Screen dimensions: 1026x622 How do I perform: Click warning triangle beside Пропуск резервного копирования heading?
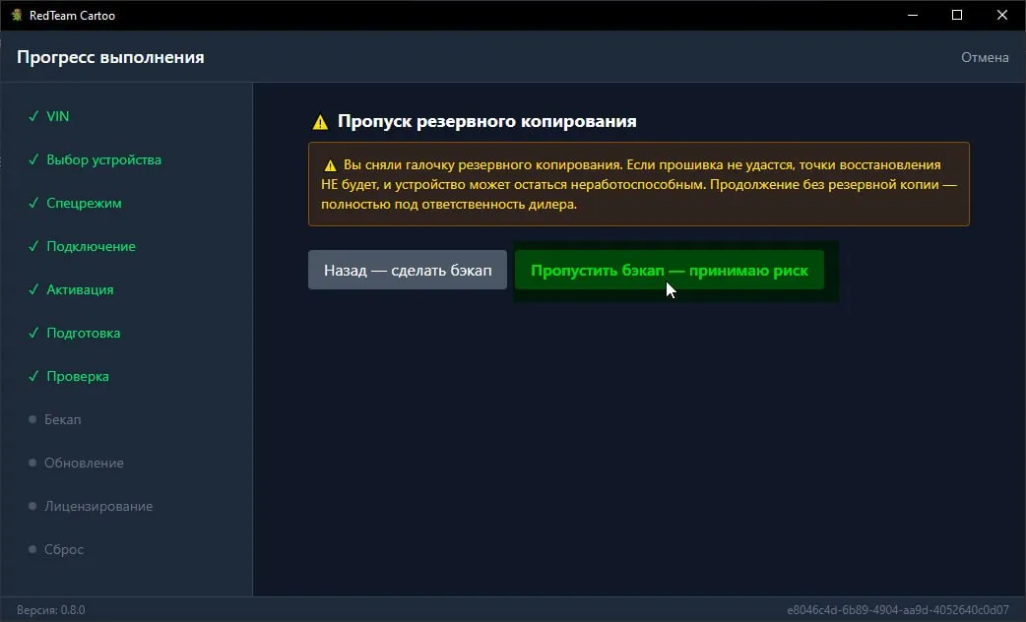point(320,122)
